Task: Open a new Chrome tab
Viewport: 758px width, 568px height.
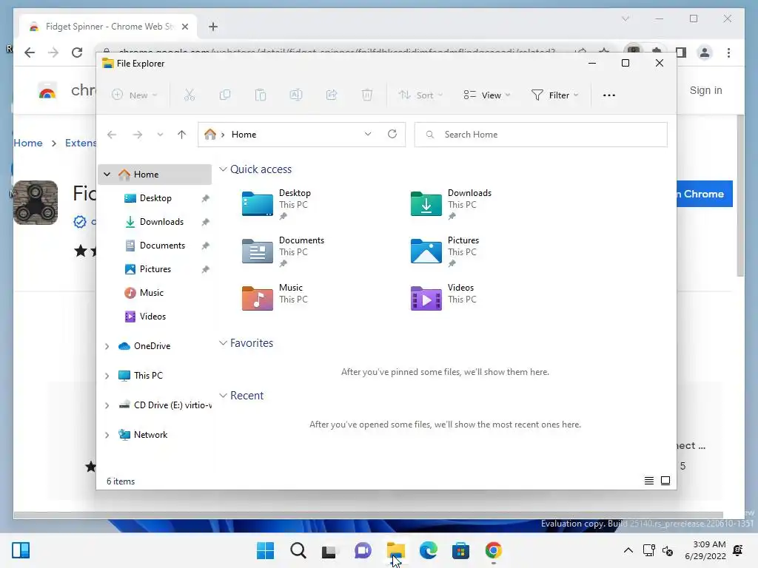Action: pyautogui.click(x=213, y=27)
